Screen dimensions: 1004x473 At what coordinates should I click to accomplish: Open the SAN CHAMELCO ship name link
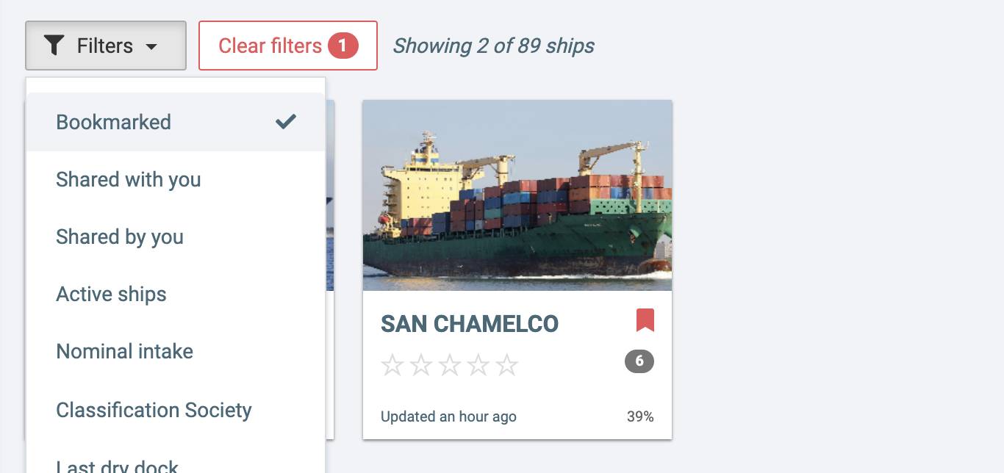pos(470,324)
